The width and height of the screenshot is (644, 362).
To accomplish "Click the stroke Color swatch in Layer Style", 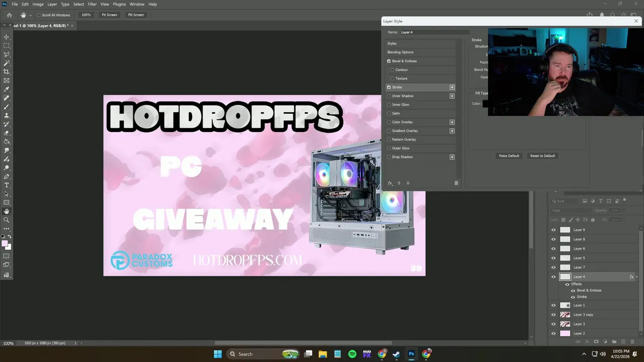I will [486, 104].
